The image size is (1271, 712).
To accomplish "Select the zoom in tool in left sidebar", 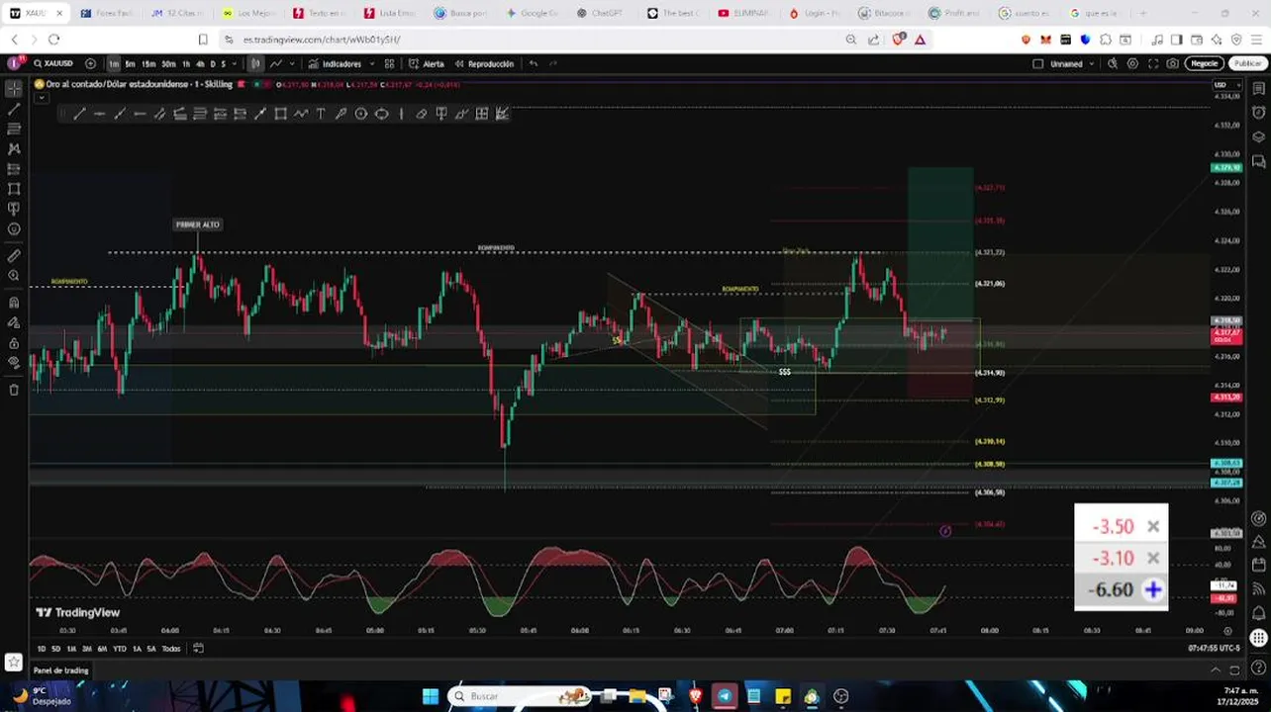I will (14, 275).
